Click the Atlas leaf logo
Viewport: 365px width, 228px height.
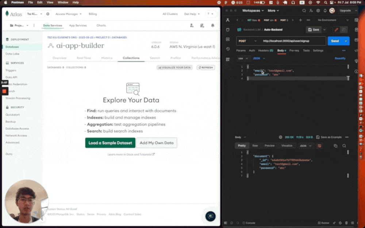(x=7, y=14)
